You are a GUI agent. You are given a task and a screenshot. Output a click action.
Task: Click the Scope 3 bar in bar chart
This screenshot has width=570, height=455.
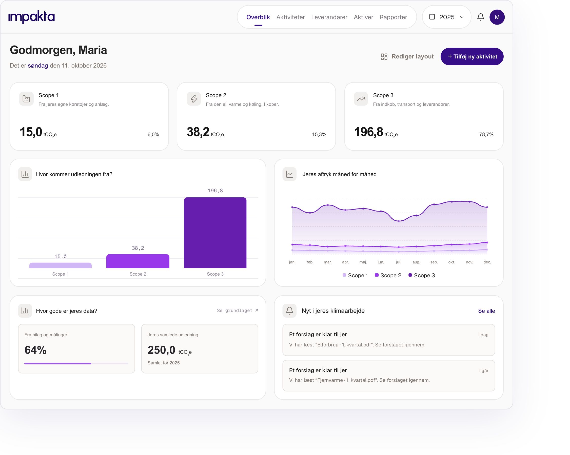[x=215, y=233]
